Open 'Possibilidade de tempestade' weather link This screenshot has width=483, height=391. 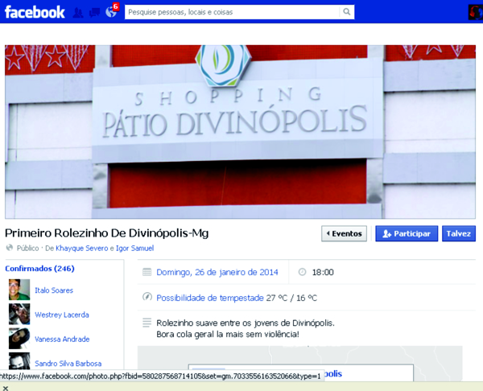[210, 298]
